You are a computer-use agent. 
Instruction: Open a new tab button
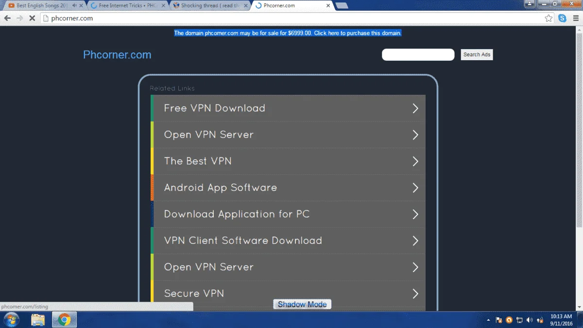coord(342,6)
